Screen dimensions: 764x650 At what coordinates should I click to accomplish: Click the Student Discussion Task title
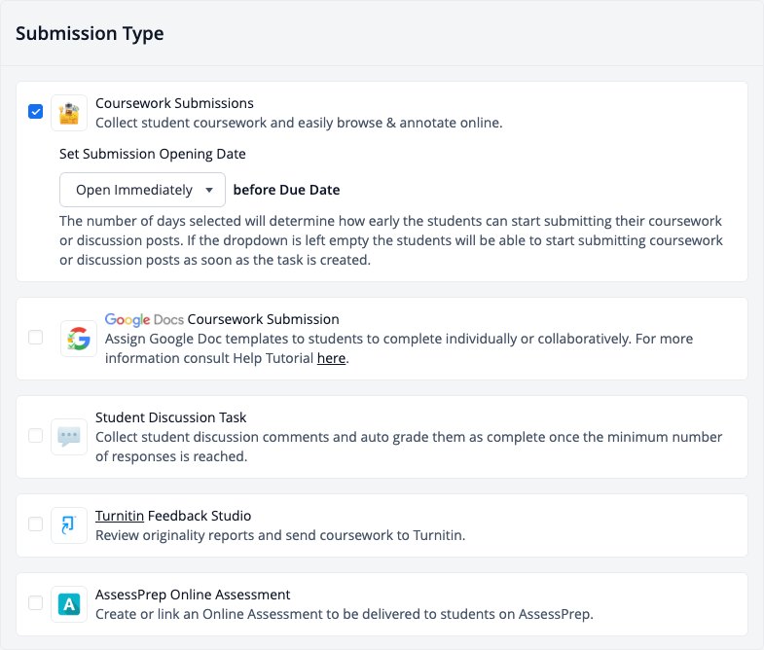(x=170, y=417)
